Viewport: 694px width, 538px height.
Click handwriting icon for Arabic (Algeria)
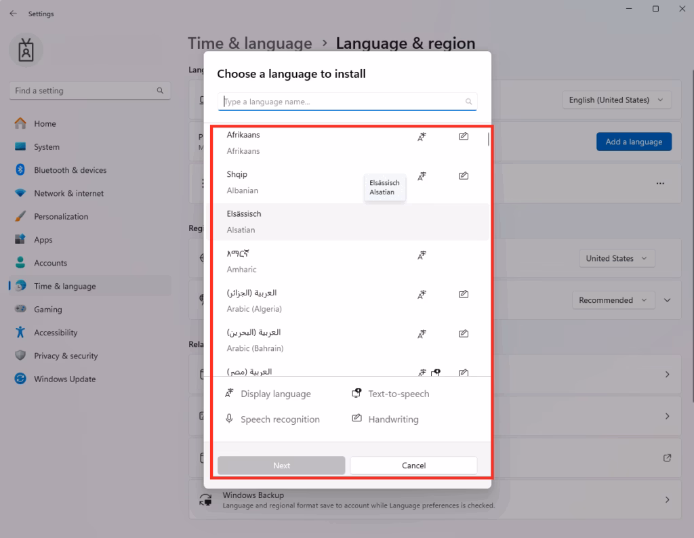464,294
